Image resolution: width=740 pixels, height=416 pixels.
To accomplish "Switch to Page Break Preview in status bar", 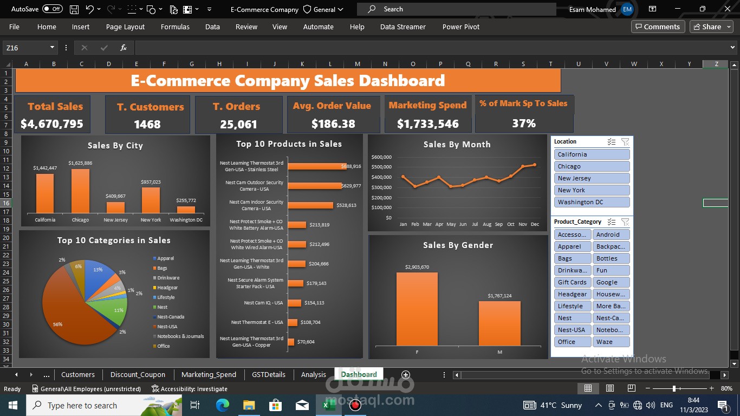I will click(632, 388).
